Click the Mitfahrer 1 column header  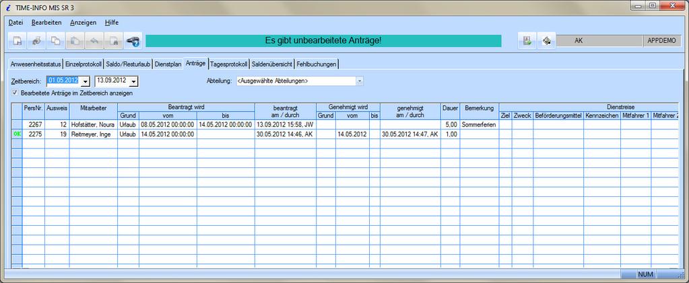click(635, 116)
